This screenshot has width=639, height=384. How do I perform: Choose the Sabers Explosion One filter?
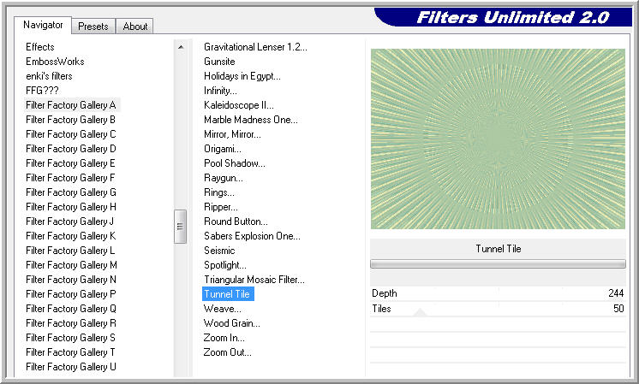click(252, 236)
